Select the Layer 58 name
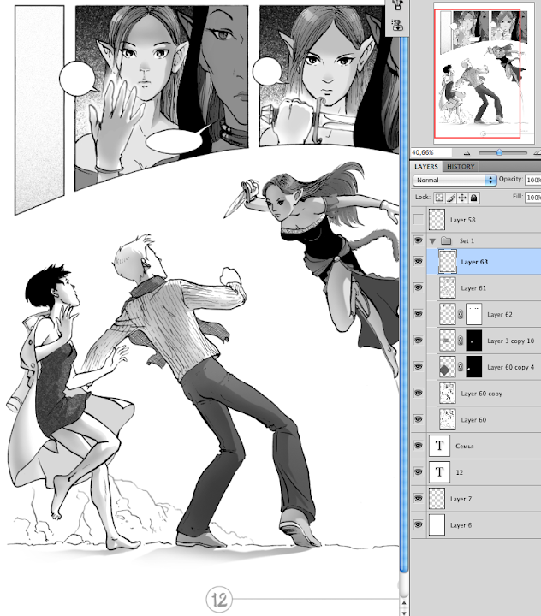 [463, 220]
